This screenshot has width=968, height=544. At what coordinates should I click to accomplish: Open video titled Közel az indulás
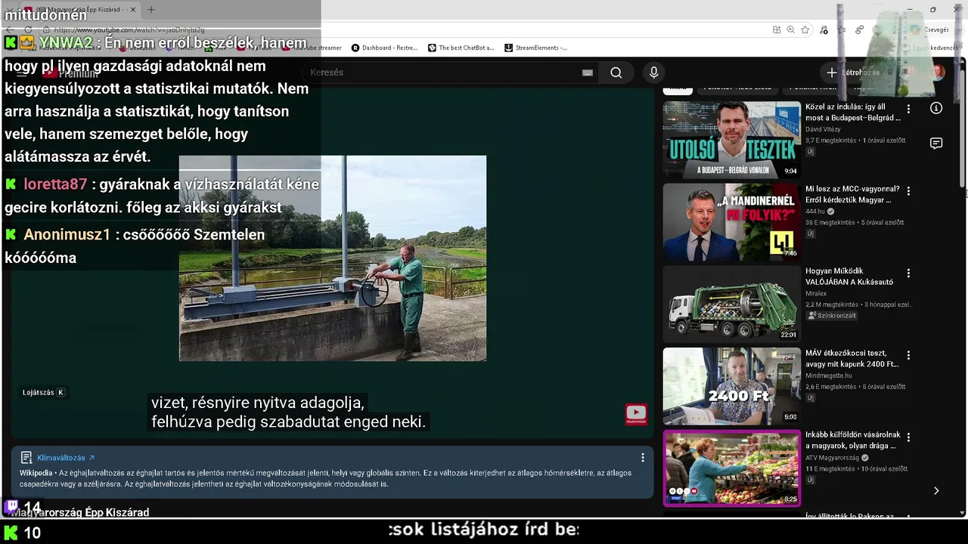(853, 113)
